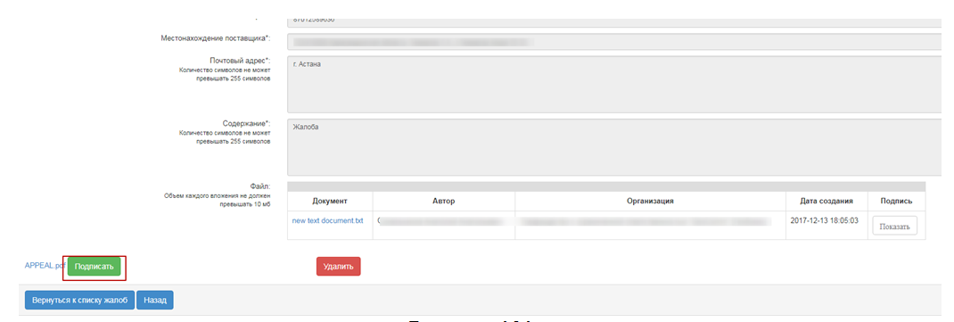The image size is (954, 322).
Task: Click the Файл: label
Action: (259, 186)
